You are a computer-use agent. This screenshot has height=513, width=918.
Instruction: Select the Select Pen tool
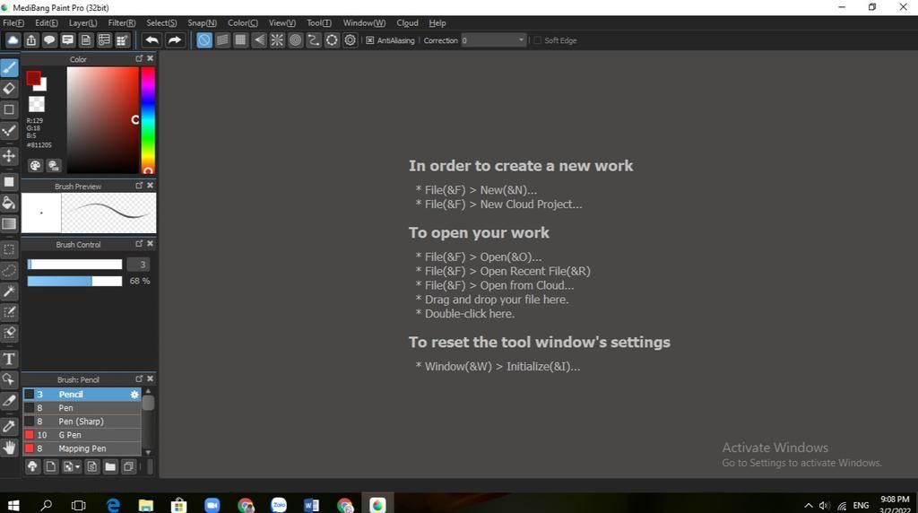[x=9, y=311]
